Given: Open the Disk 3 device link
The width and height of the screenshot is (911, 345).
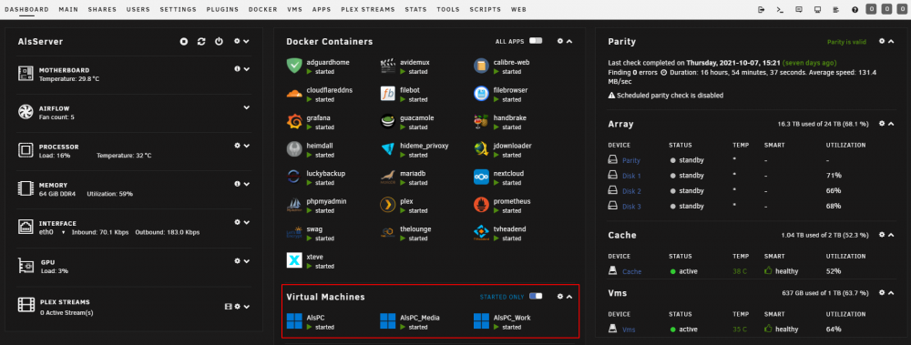Looking at the screenshot, I should pos(631,207).
